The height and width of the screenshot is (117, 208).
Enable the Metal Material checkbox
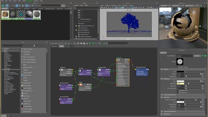pyautogui.click(x=177, y=93)
